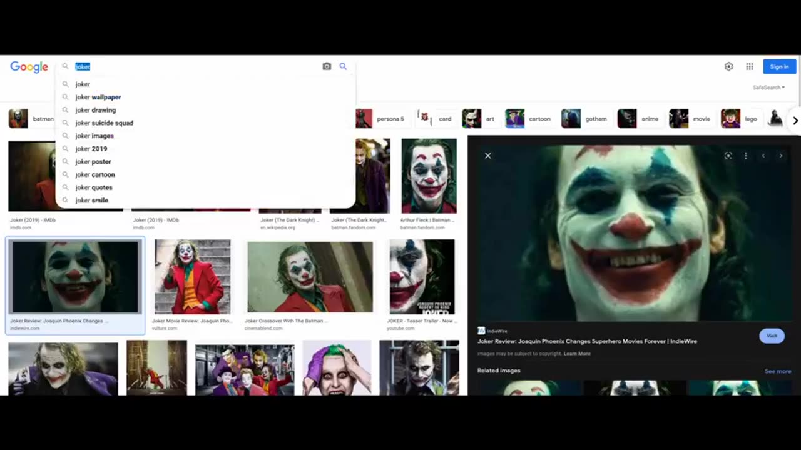Select the 'joker poster' suggestion
Viewport: 801px width, 450px height.
coord(205,162)
